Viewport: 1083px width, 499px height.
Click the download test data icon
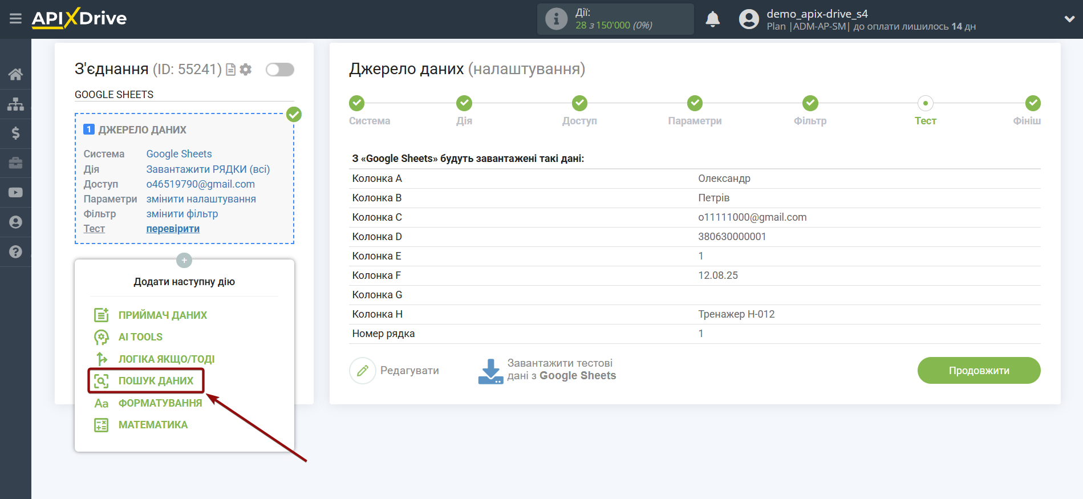[490, 371]
